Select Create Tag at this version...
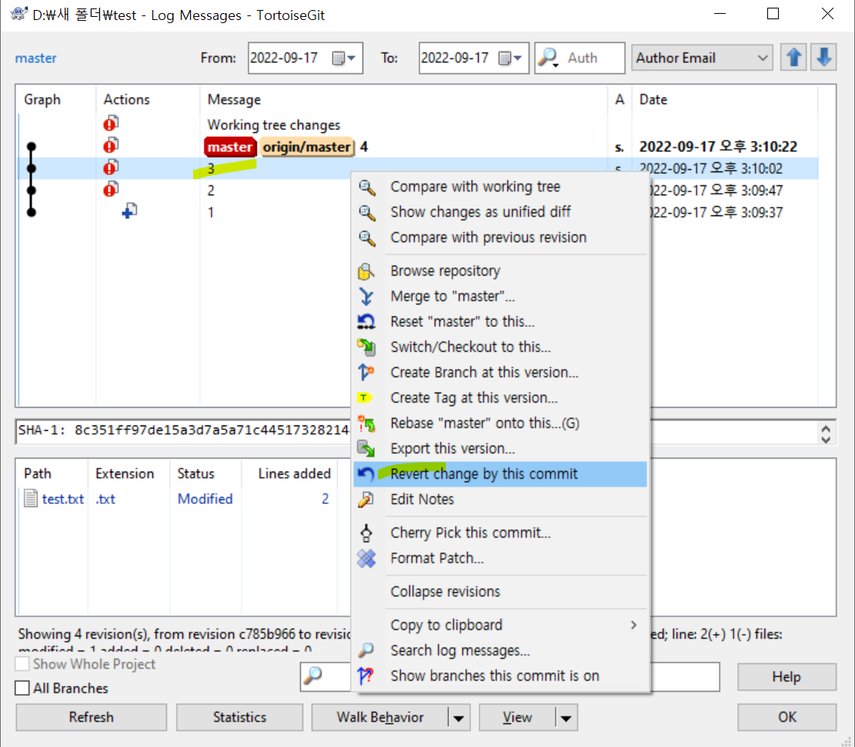This screenshot has height=747, width=855. (500, 398)
